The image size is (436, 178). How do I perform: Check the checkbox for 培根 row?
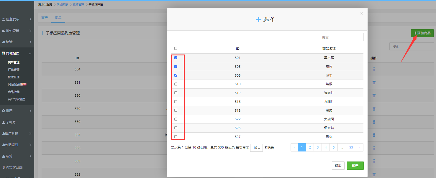176,84
